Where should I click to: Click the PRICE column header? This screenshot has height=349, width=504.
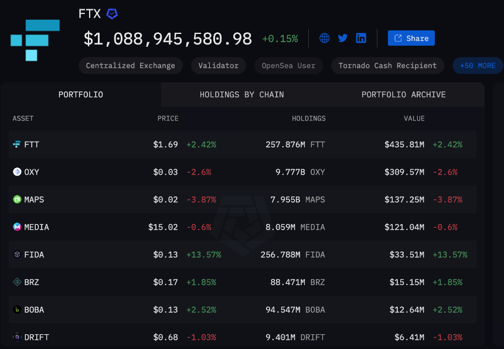click(x=168, y=118)
